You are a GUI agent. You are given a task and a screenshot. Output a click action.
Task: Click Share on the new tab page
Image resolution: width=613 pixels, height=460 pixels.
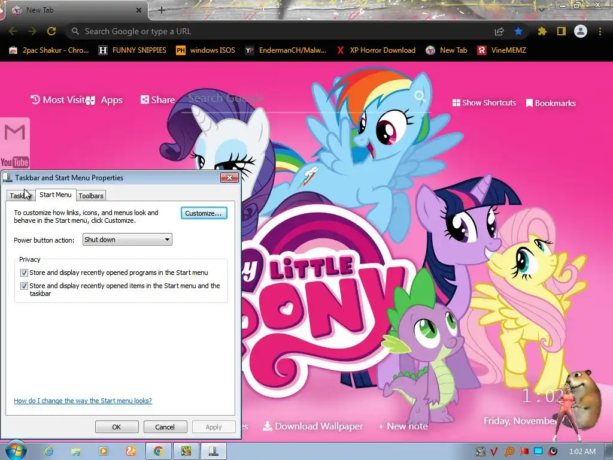(157, 100)
